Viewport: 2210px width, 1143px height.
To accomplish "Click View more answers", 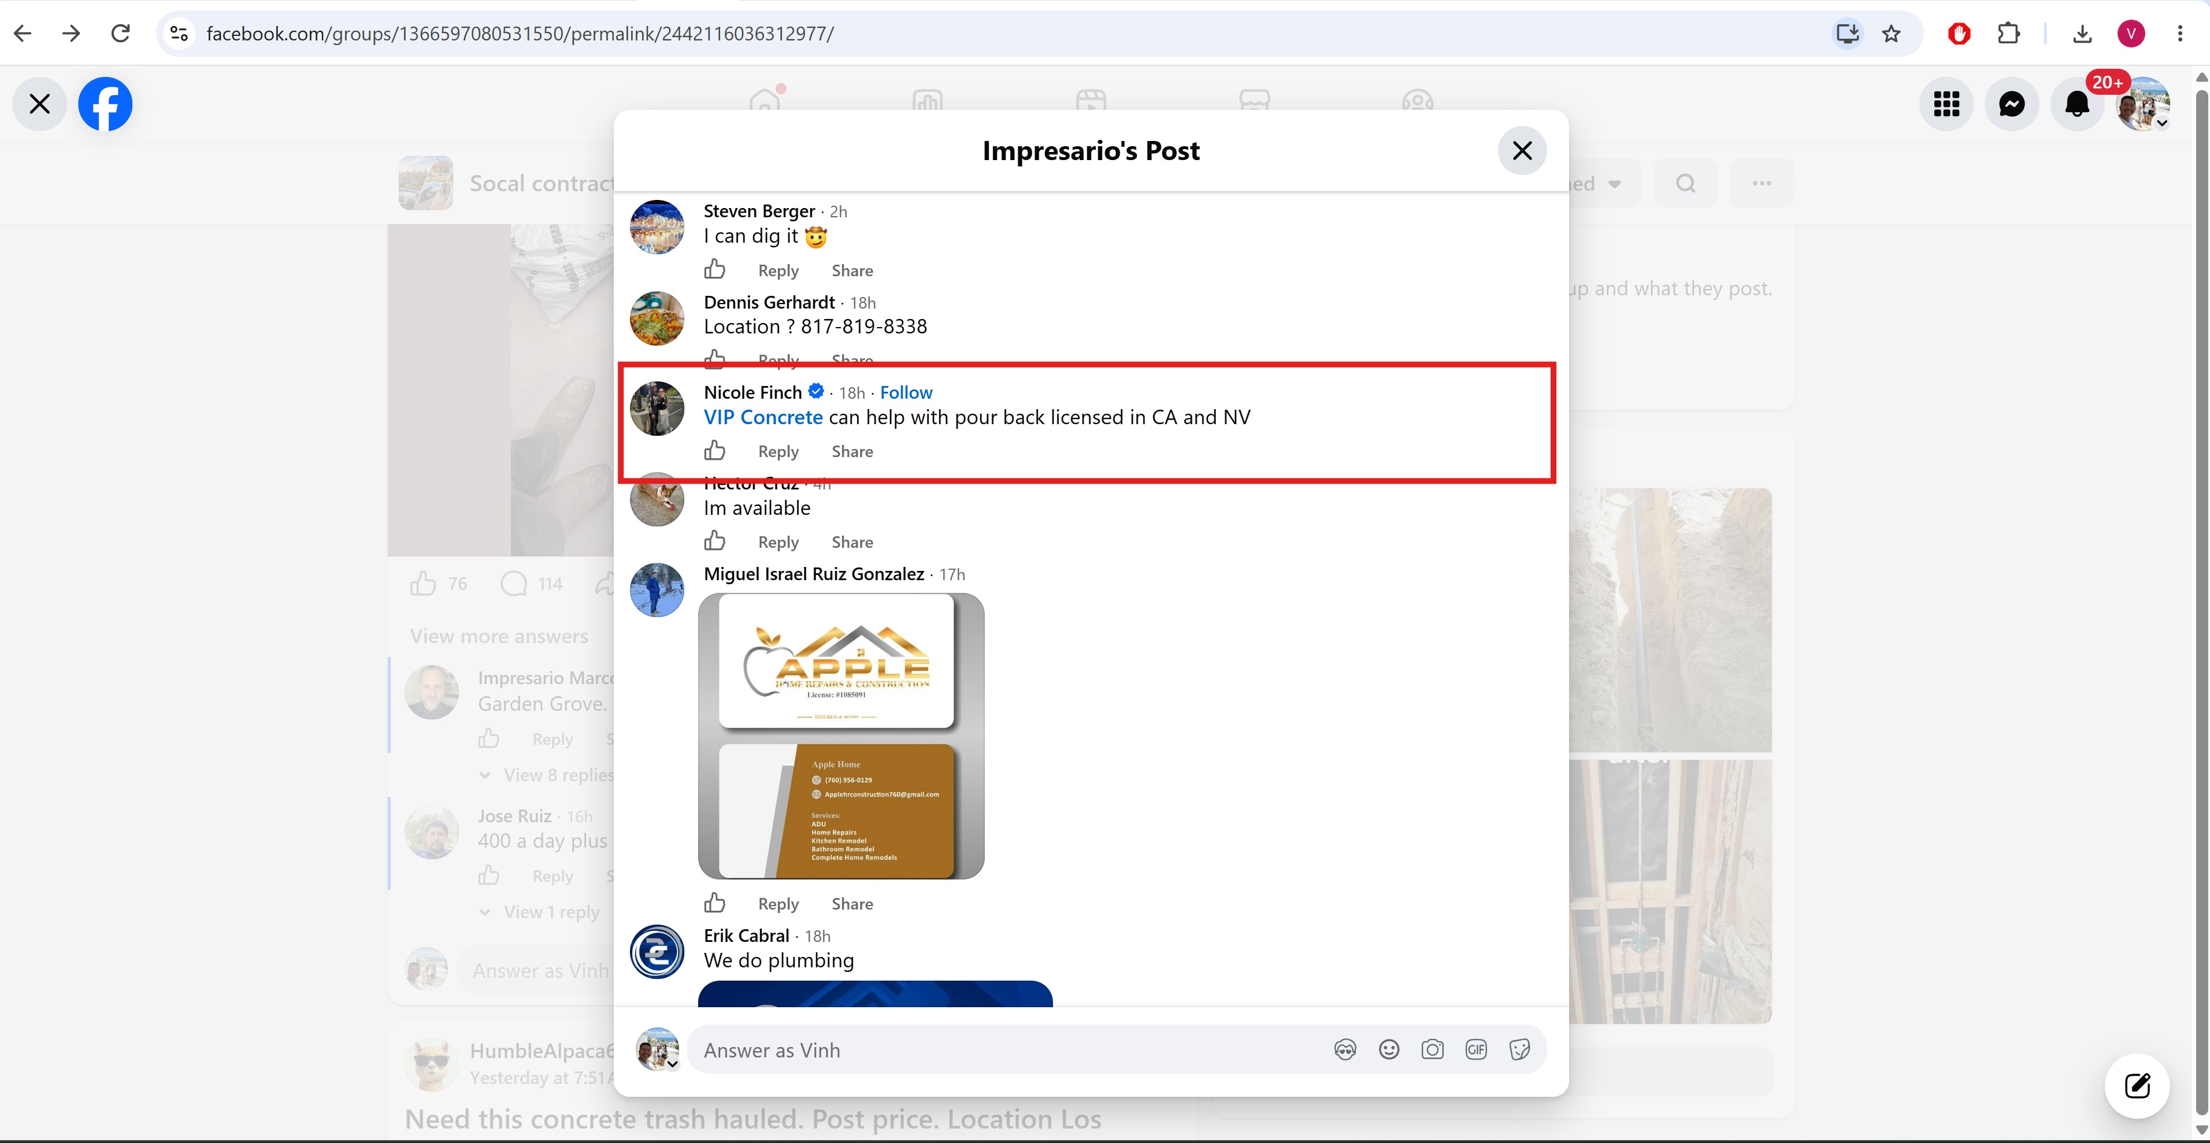I will pos(498,636).
